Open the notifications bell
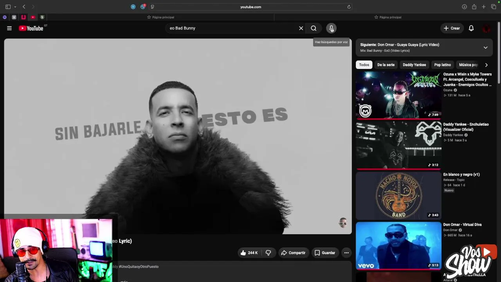Image resolution: width=501 pixels, height=282 pixels. click(471, 28)
